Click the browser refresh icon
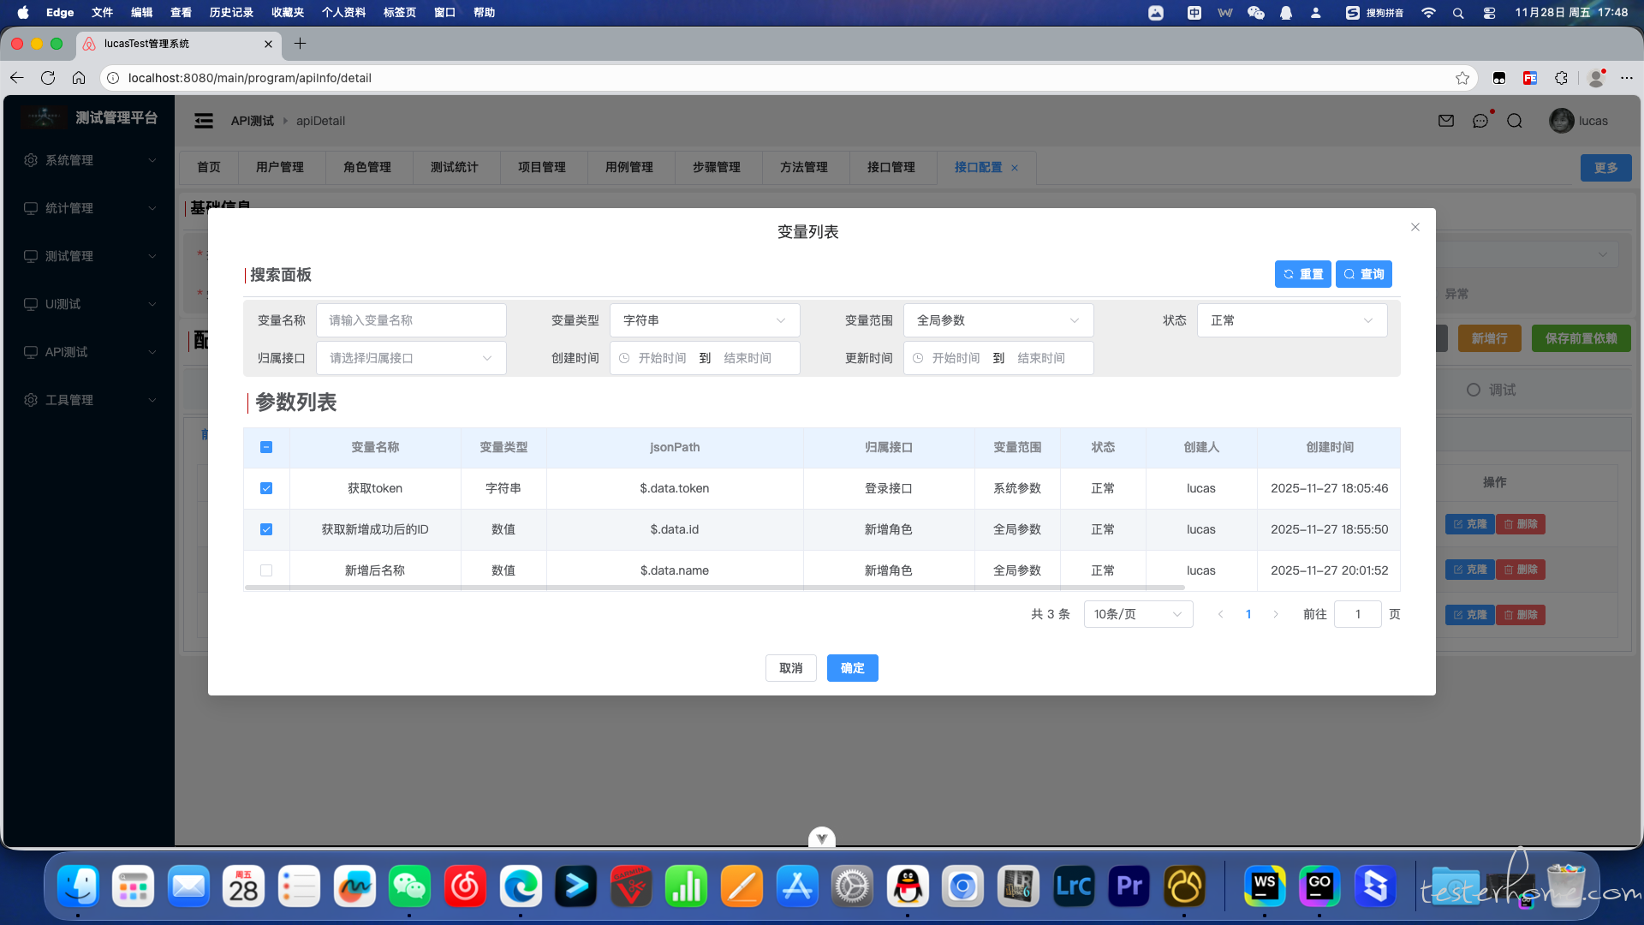Image resolution: width=1644 pixels, height=925 pixels. (48, 78)
